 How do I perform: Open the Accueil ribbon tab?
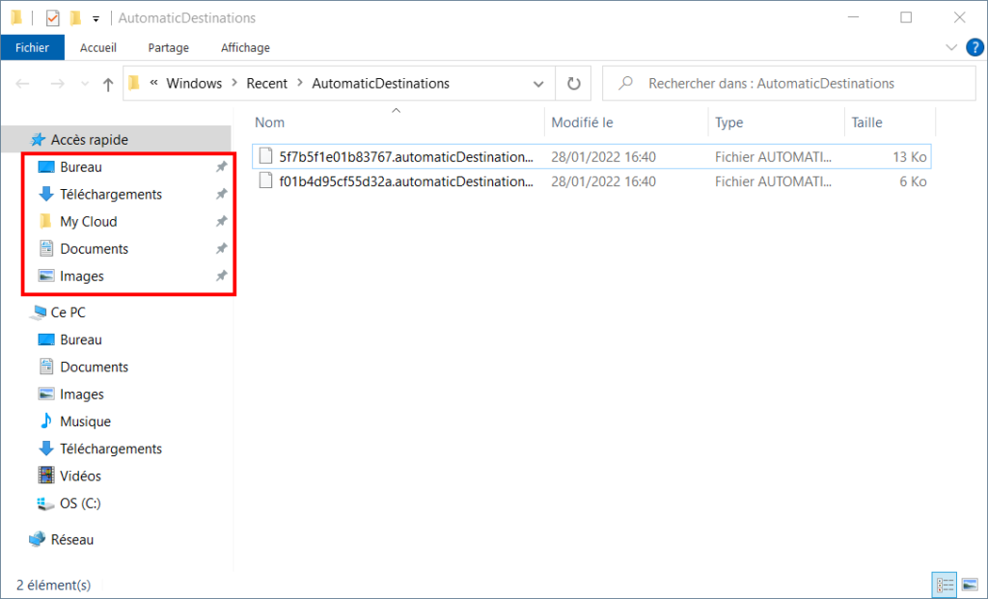pyautogui.click(x=98, y=48)
